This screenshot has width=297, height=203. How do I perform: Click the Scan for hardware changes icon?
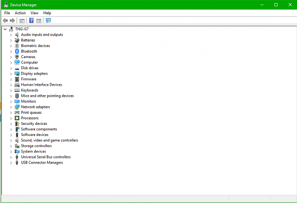(48, 21)
